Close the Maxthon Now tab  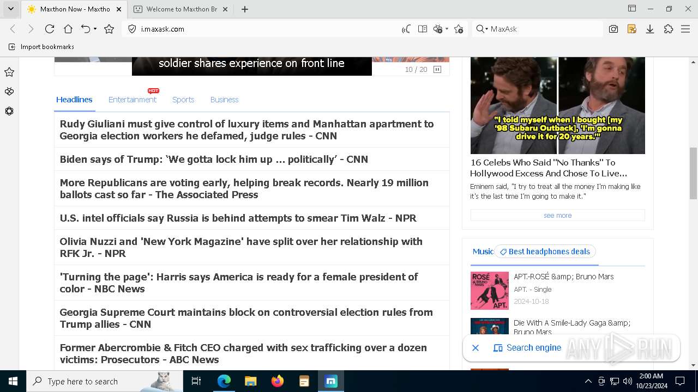(118, 9)
